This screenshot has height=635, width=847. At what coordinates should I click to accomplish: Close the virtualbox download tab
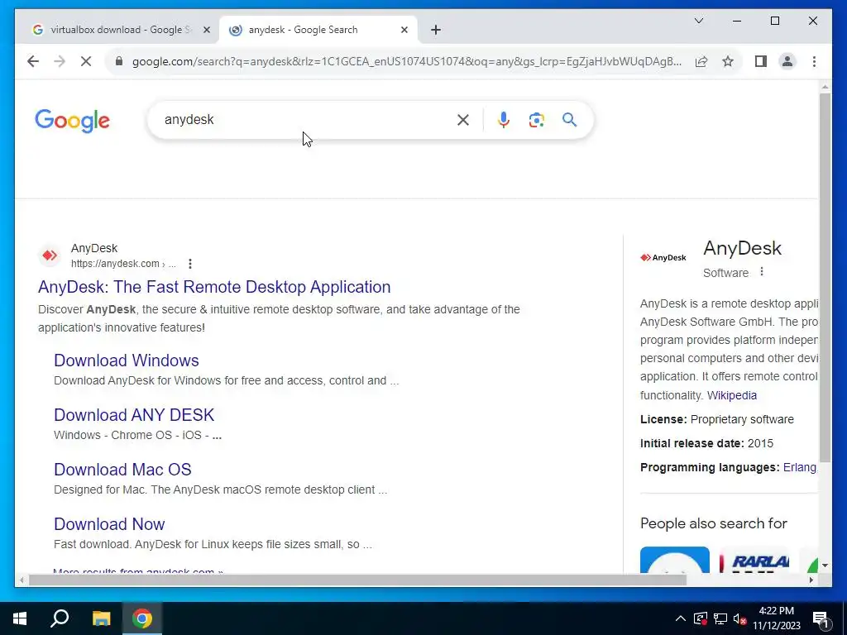point(206,30)
